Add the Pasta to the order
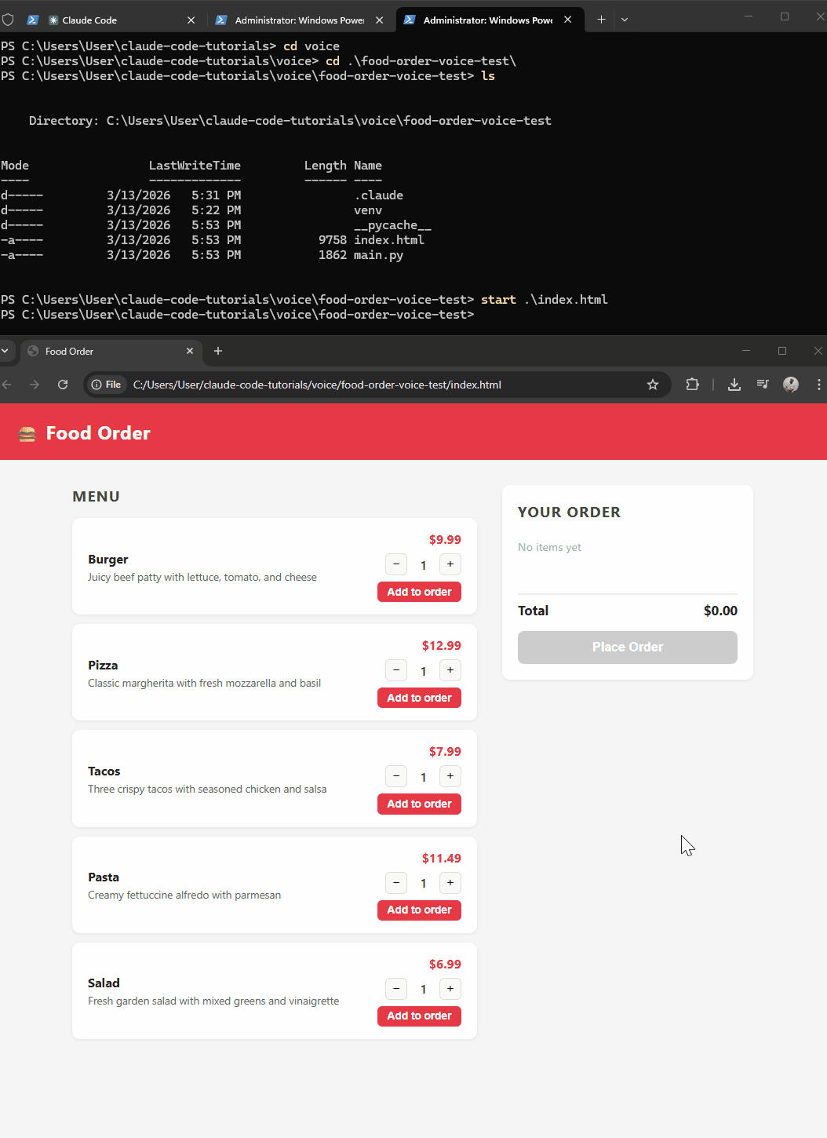Viewport: 827px width, 1138px height. click(419, 910)
